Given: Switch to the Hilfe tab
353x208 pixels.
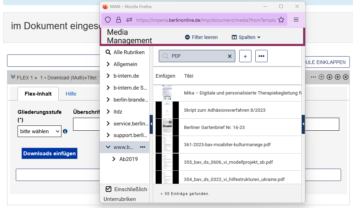Looking at the screenshot, I should coord(71,93).
